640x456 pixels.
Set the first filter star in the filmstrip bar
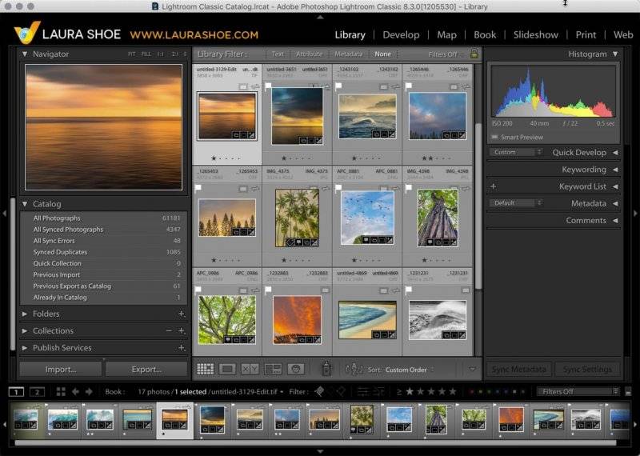[410, 392]
